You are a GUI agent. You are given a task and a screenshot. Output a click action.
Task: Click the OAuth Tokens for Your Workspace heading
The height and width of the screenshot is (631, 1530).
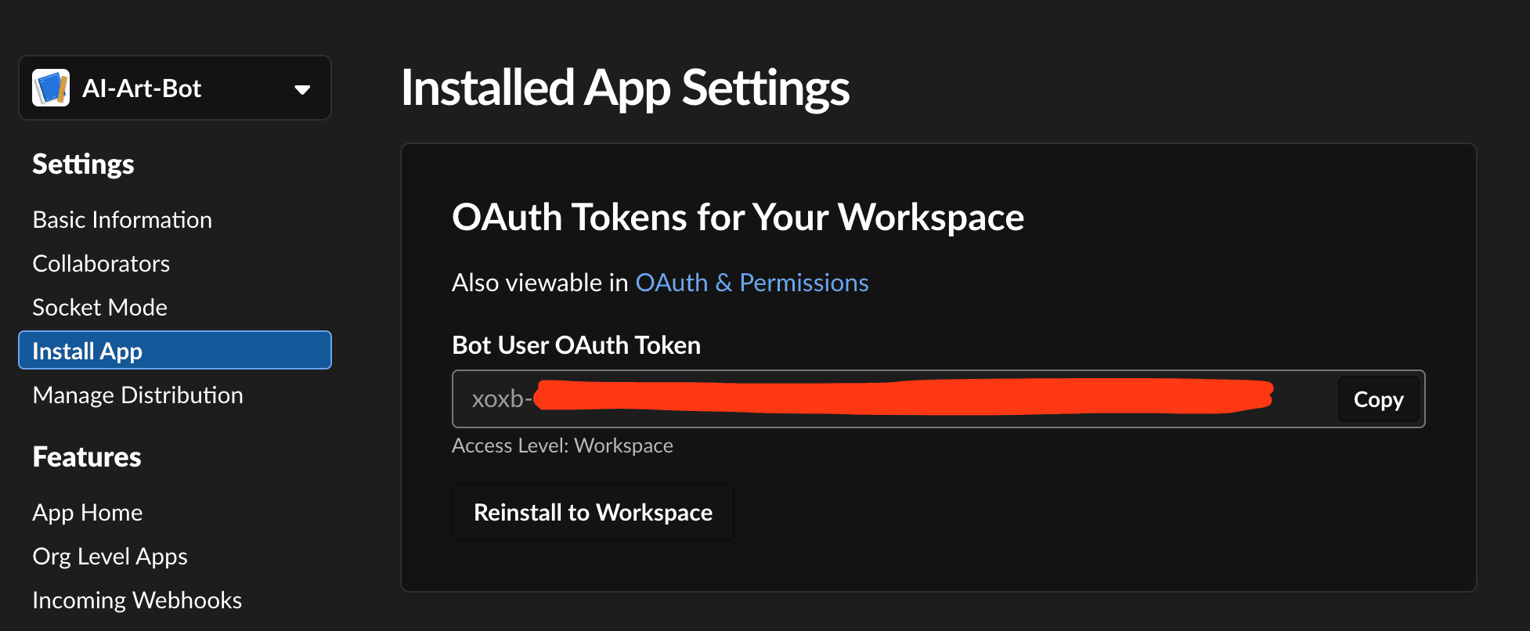(738, 218)
